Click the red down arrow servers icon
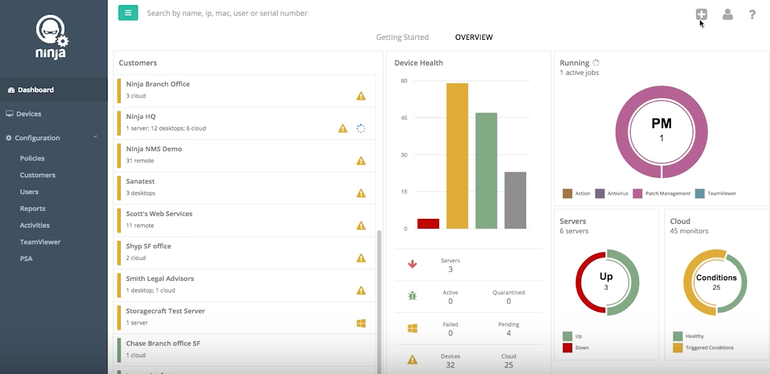The height and width of the screenshot is (374, 770). pyautogui.click(x=413, y=264)
